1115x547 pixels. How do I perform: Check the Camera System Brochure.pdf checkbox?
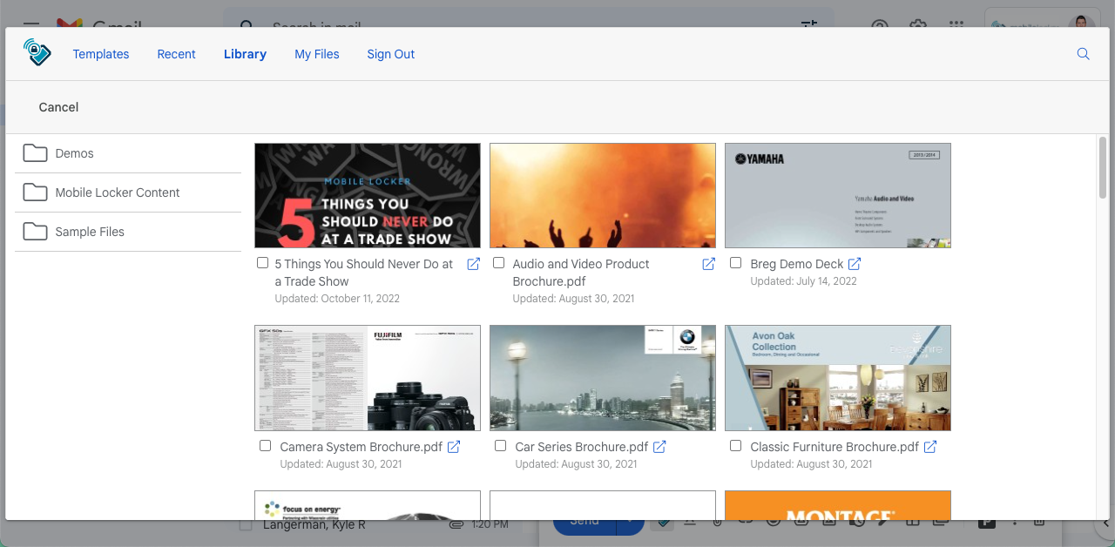266,446
